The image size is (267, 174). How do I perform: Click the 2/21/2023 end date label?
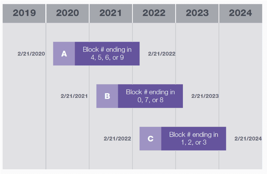[x=205, y=96]
